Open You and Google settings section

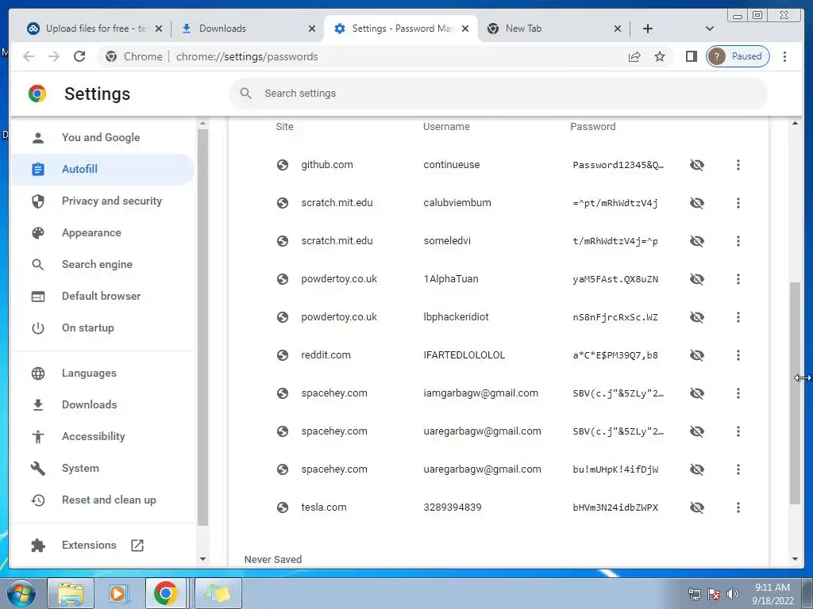(102, 137)
